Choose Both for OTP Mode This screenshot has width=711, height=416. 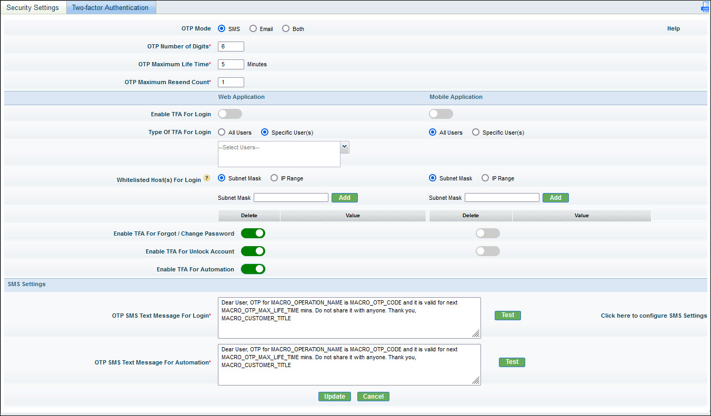286,29
